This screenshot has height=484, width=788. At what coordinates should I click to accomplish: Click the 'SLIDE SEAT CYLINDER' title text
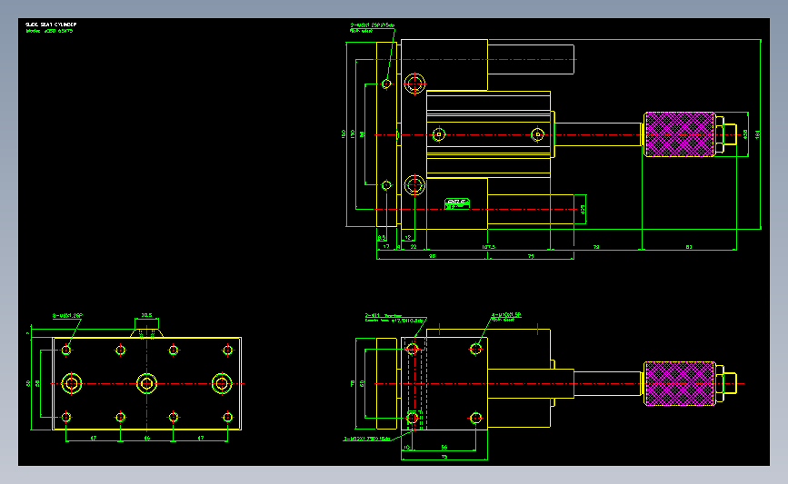(x=51, y=25)
